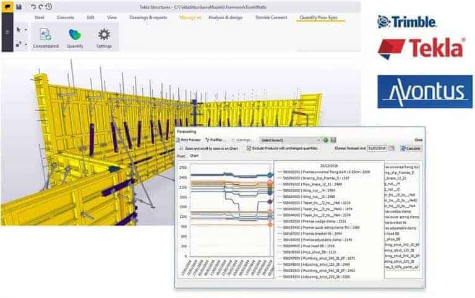Switch to the Chart tab
The image size is (475, 298).
194,156
